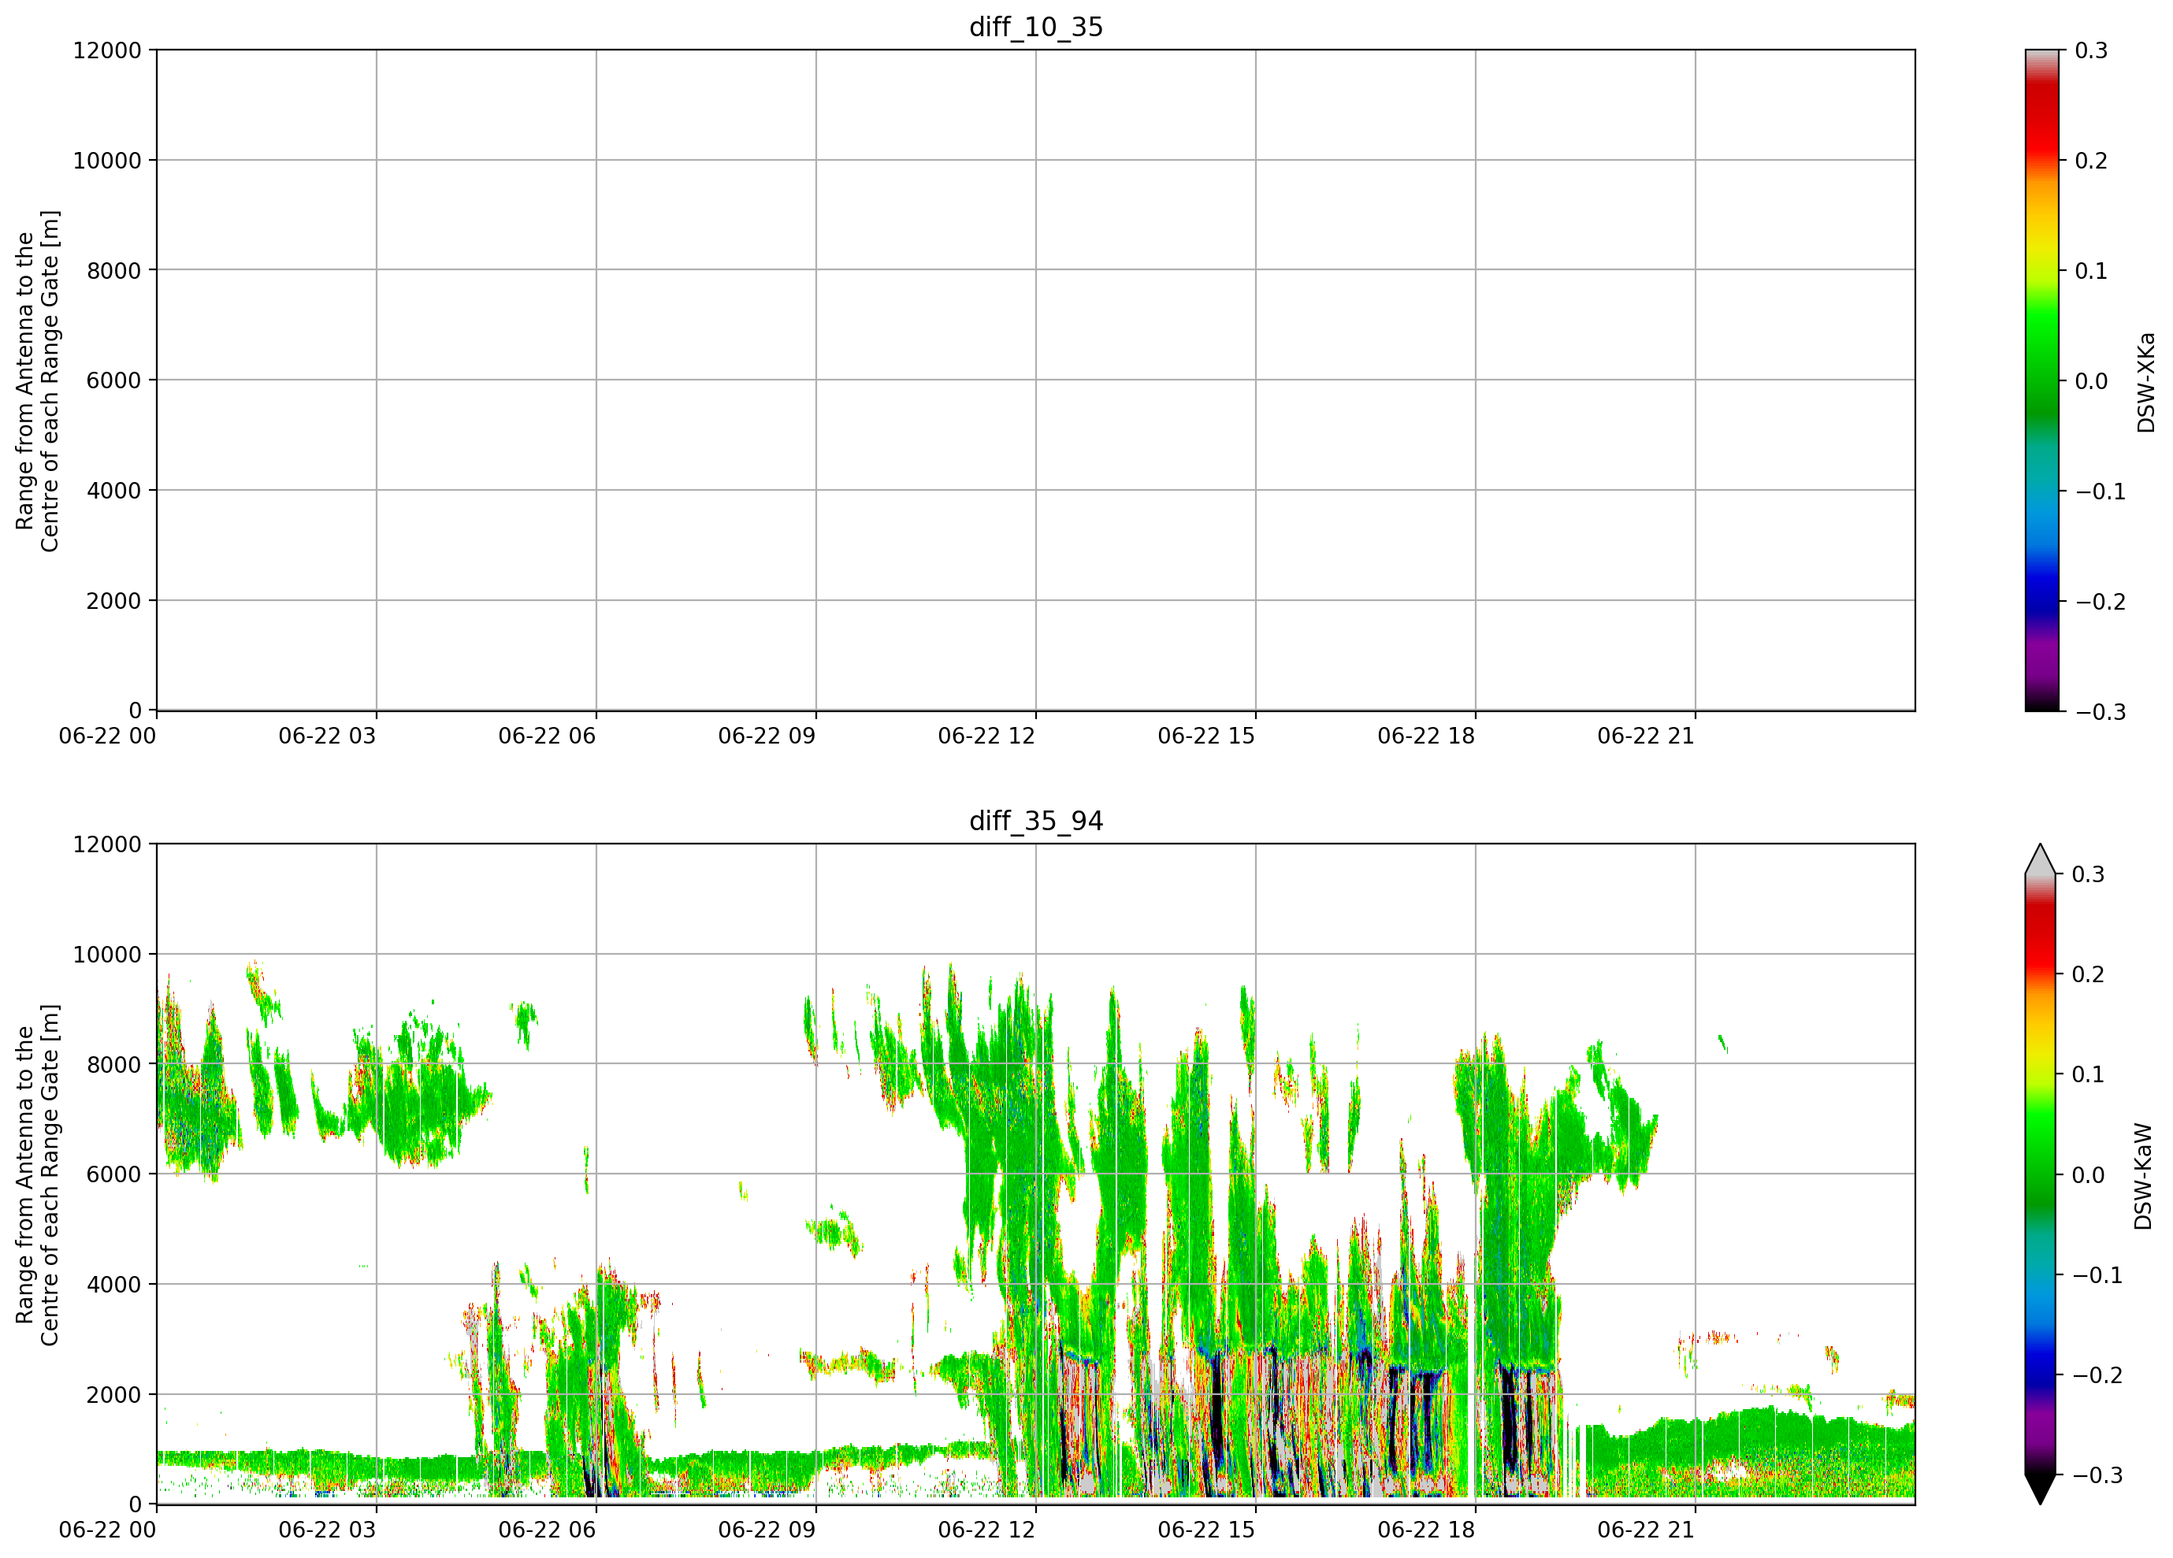Click the 06-22 12 time label under diff_10_35
The width and height of the screenshot is (2173, 1558).
(987, 736)
